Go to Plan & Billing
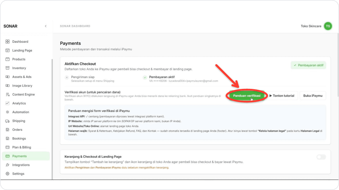339x190 pixels. tap(26, 147)
